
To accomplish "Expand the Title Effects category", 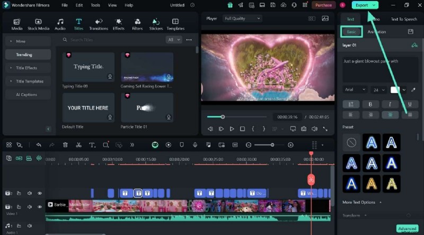I will (26, 68).
